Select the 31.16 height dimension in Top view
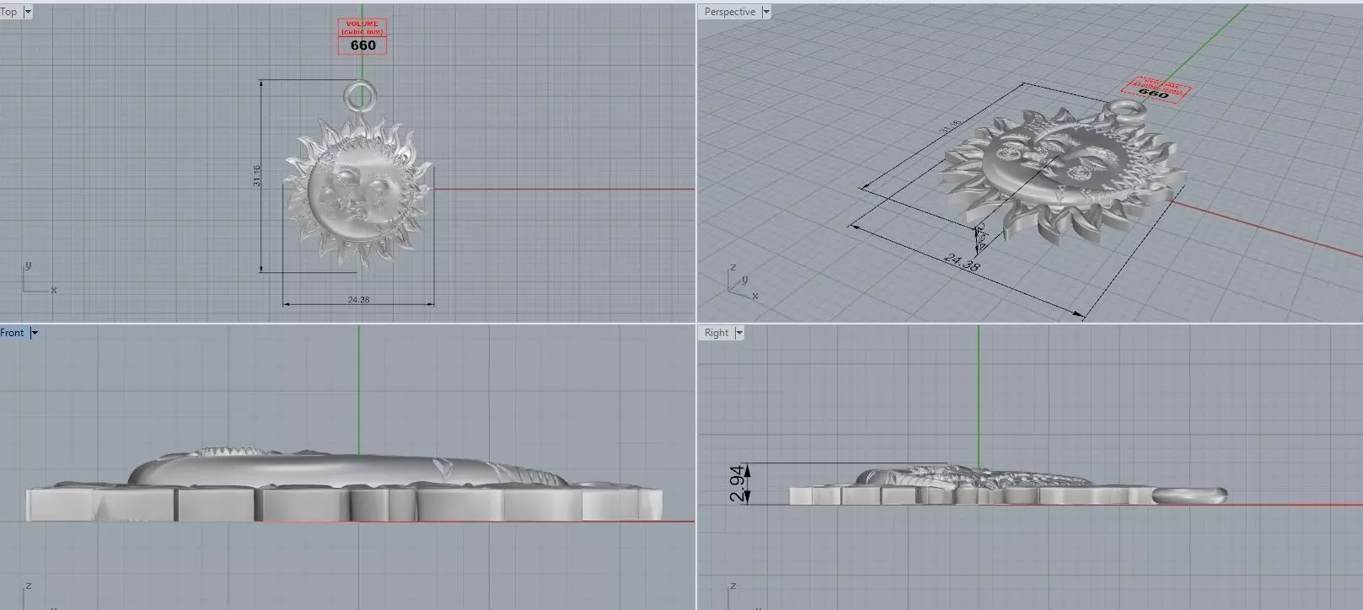1363x610 pixels. click(257, 175)
